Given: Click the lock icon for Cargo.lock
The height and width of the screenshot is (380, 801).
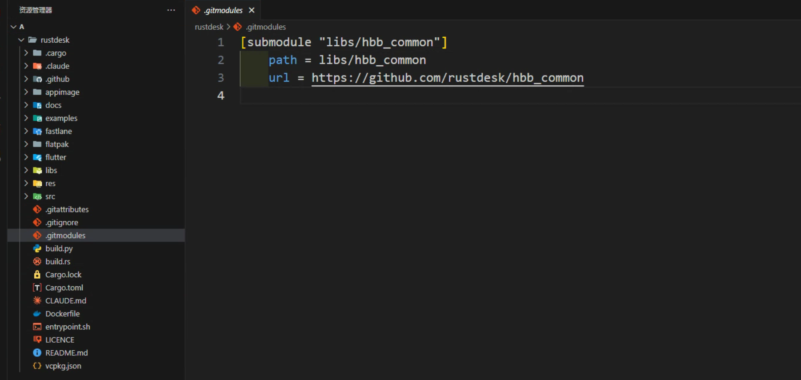Looking at the screenshot, I should point(37,275).
